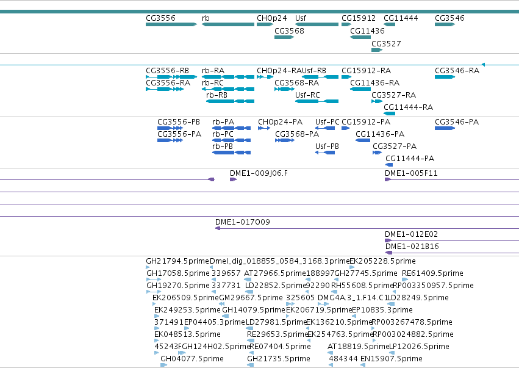Screen dimensions: 519x368
Task: Click the Usf gene label
Action: 301,18
